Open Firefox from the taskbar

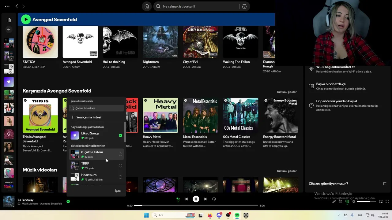(x=210, y=215)
